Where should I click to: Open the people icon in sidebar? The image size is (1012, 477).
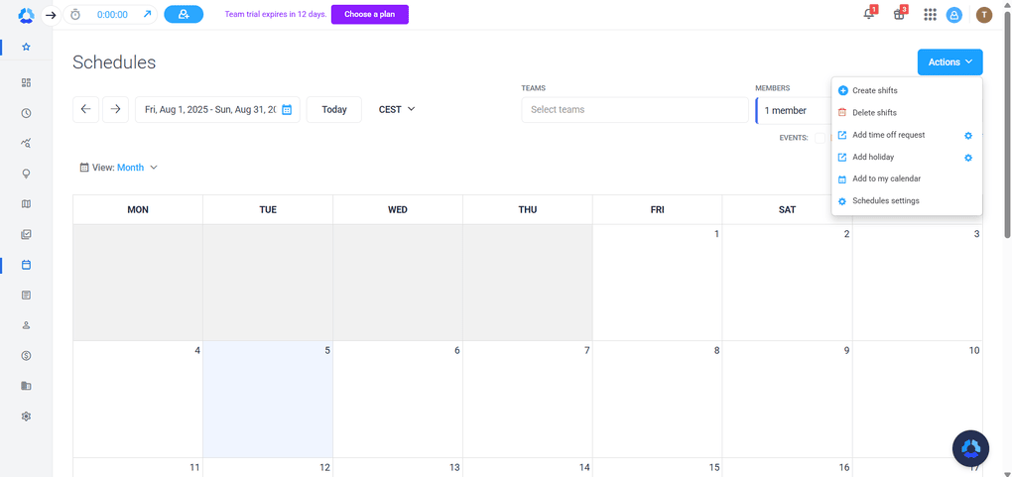click(x=26, y=325)
